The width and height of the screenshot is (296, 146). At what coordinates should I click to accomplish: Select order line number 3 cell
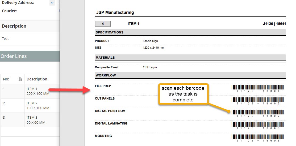pos(12,120)
